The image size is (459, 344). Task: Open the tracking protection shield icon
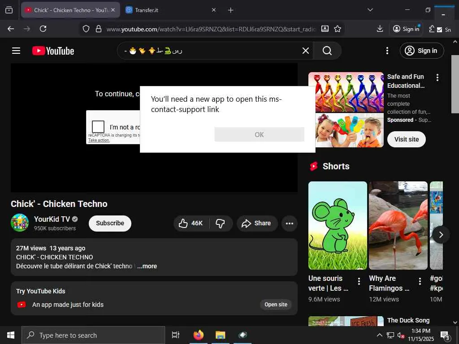86,29
